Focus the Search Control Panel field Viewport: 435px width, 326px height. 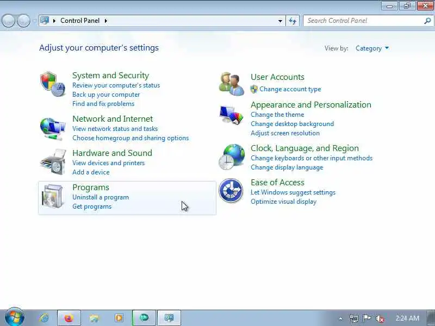368,21
